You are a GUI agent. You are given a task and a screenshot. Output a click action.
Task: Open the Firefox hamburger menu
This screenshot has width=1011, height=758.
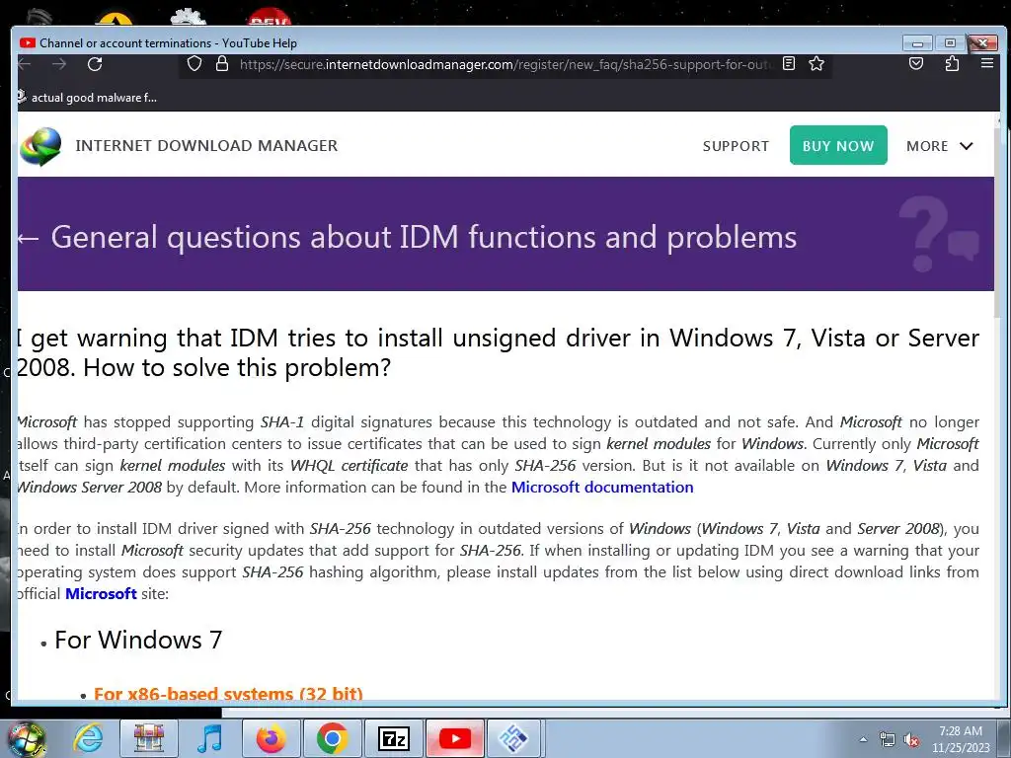point(986,63)
